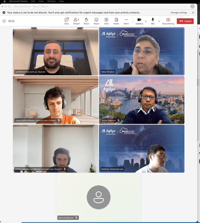Open the Apple menu
200x223 pixels.
tap(4, 1)
